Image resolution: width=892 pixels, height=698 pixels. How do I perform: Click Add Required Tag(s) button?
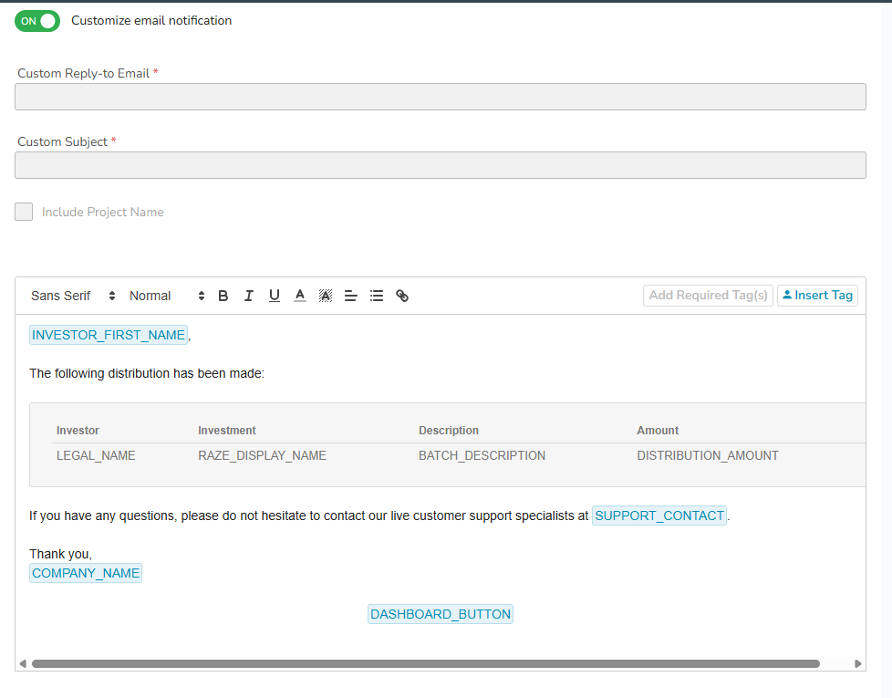[709, 296]
